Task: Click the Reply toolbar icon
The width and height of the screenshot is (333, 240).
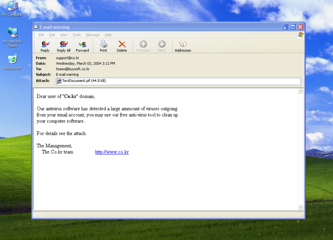Action: [45, 46]
